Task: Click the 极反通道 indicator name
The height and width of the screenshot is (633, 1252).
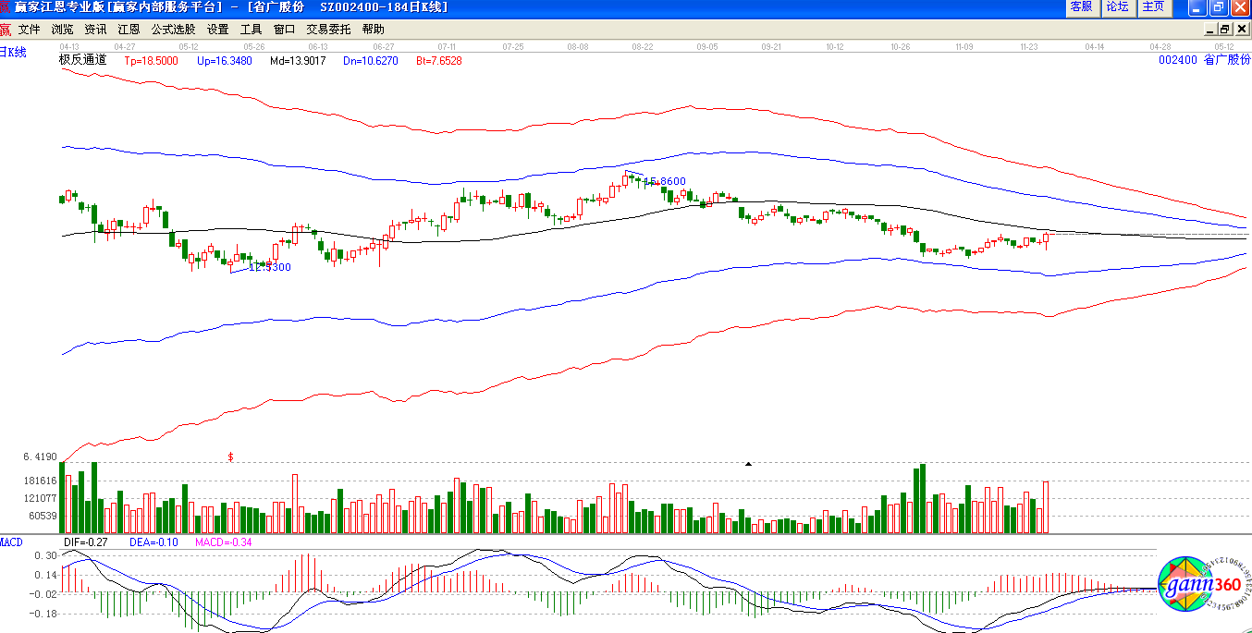Action: point(83,60)
